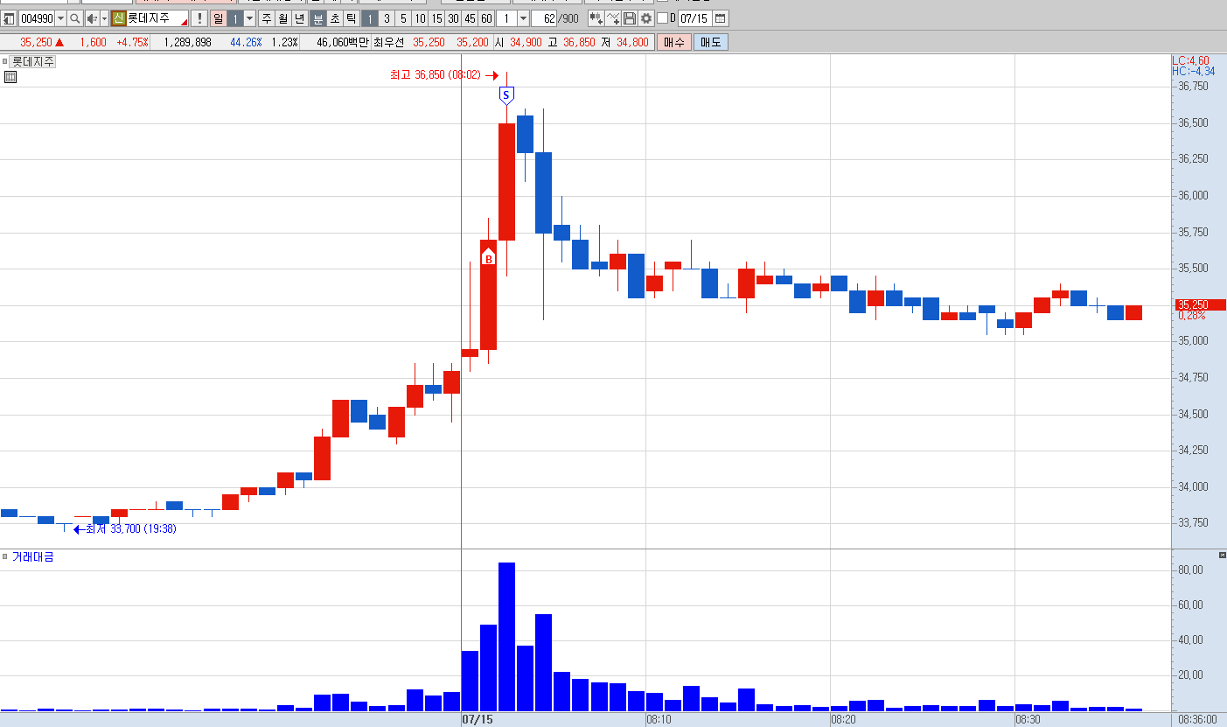Open the stock search magnifier icon

tap(75, 18)
